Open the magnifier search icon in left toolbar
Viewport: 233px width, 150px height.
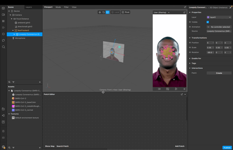[x=3, y=47]
